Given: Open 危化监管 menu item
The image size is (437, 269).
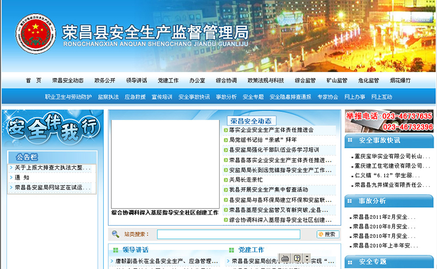Looking at the screenshot, I should click(368, 80).
